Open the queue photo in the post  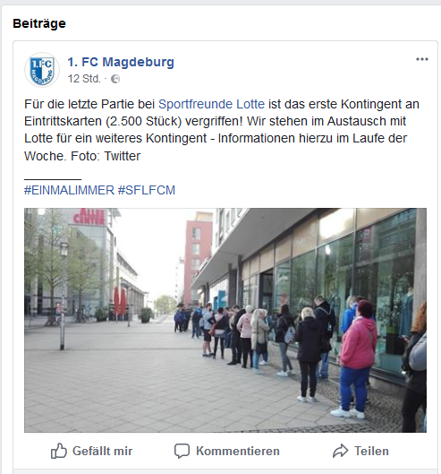(225, 320)
